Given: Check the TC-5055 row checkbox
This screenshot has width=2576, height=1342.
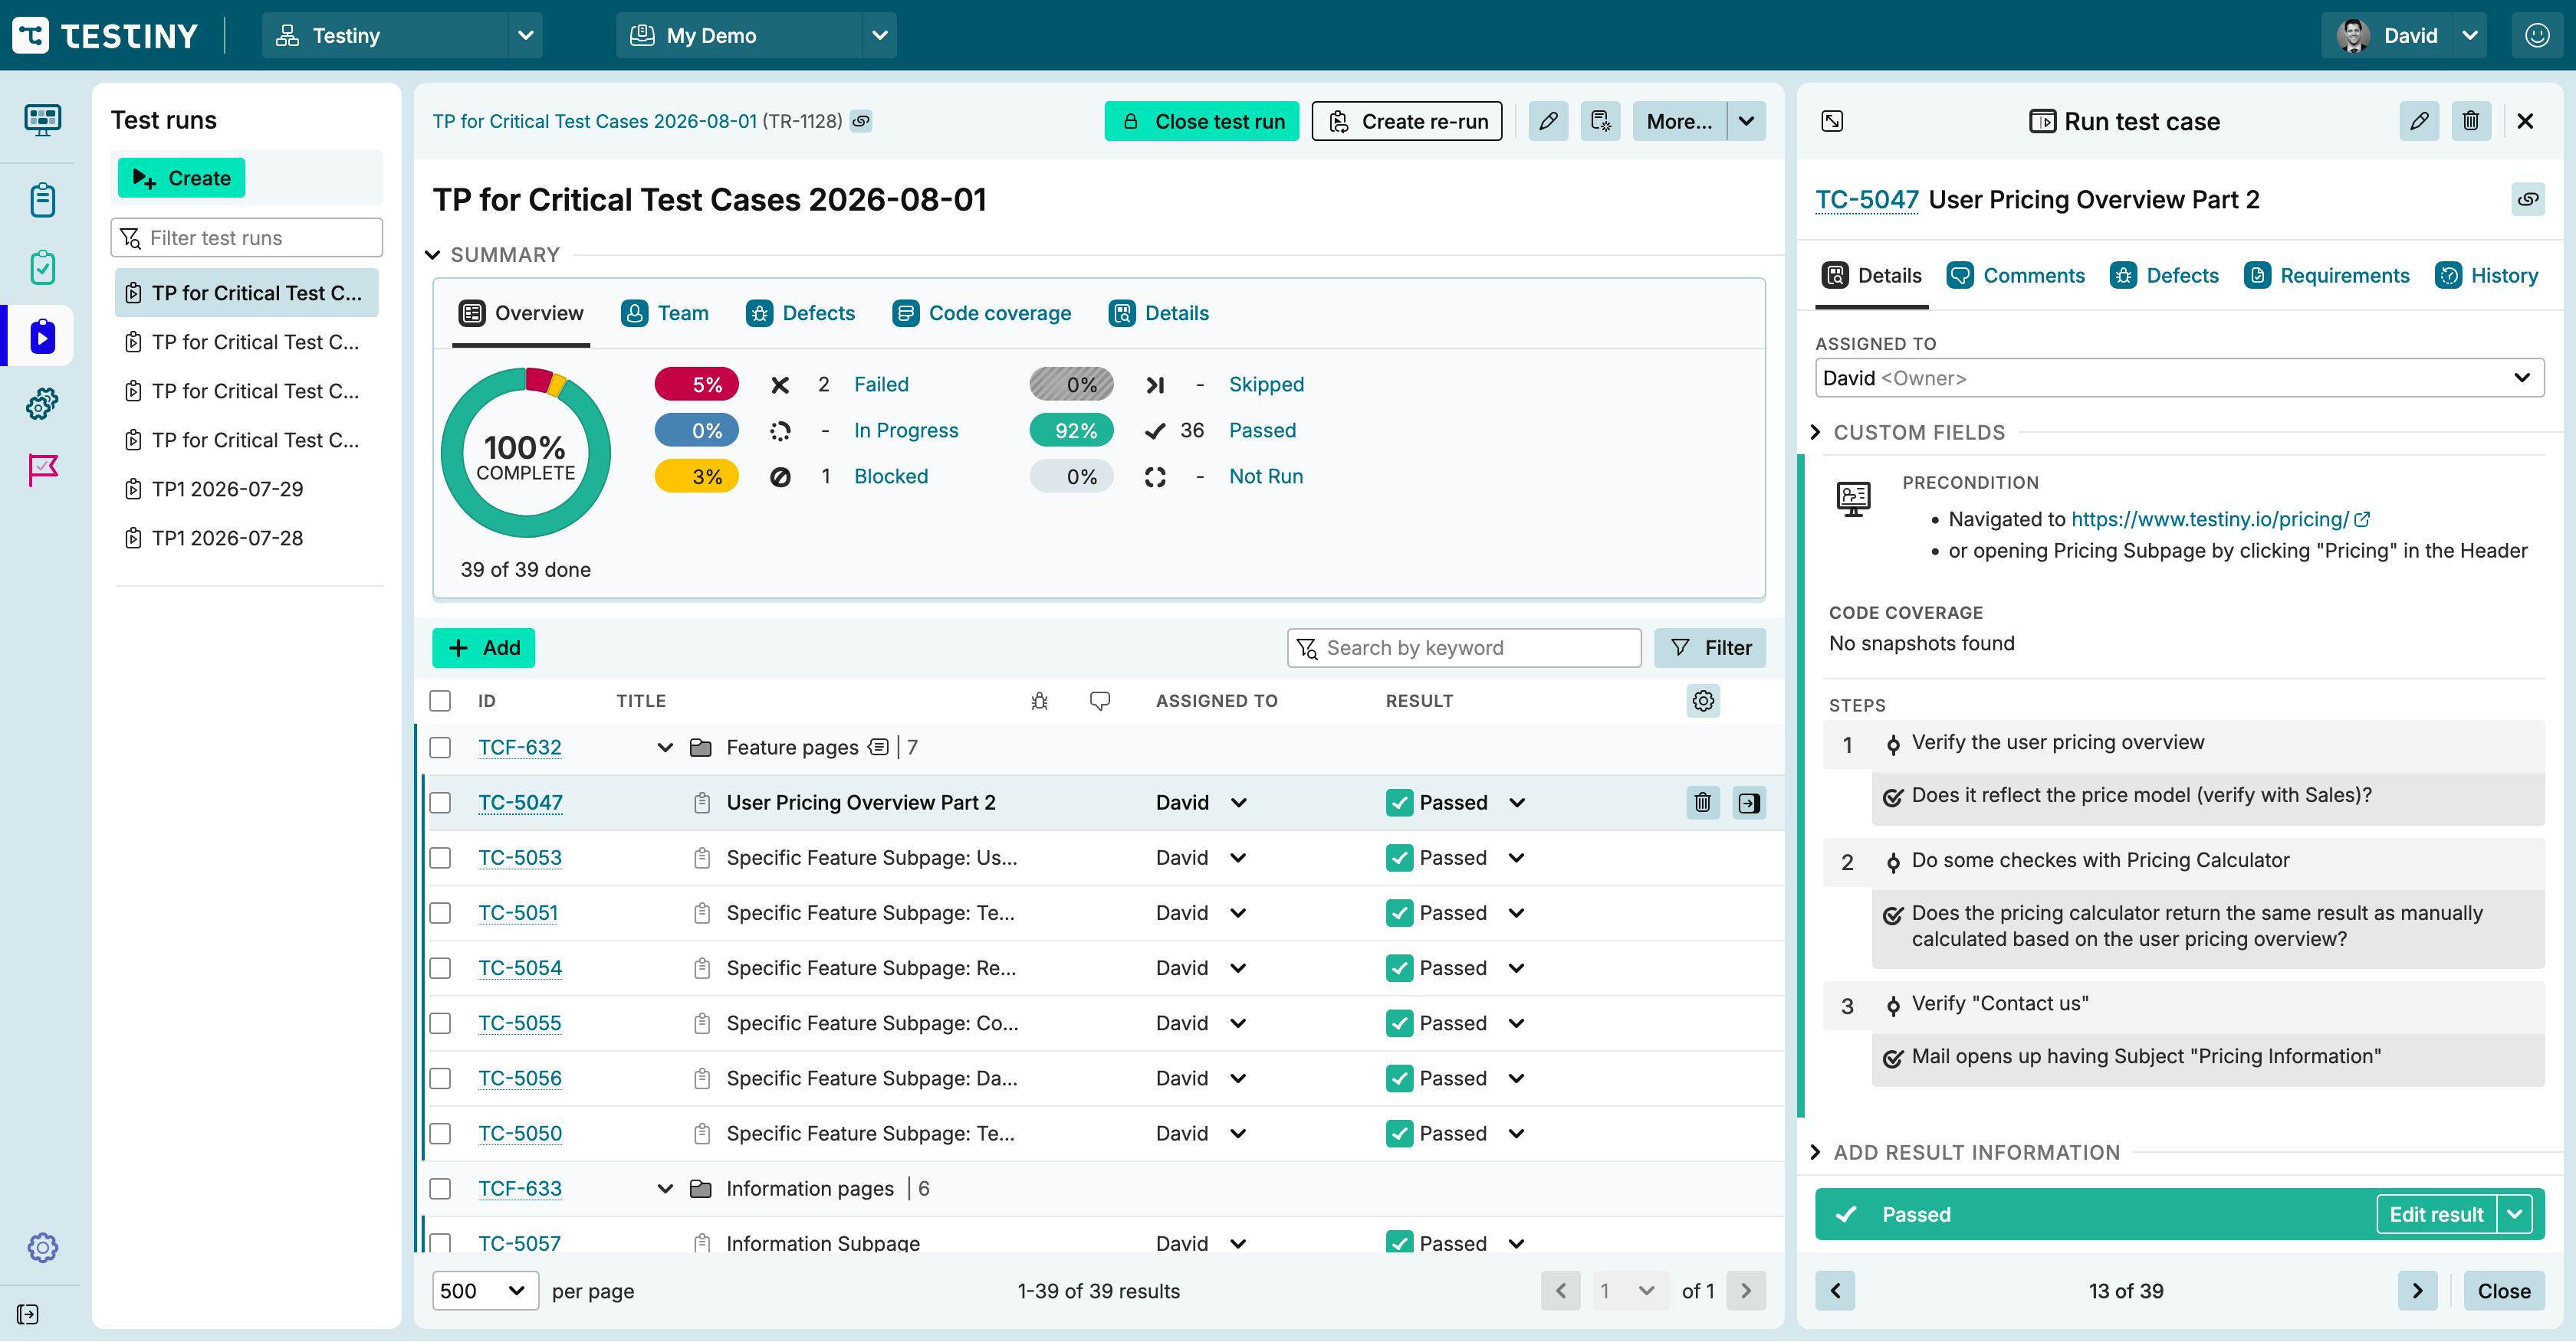Looking at the screenshot, I should click(x=440, y=1023).
